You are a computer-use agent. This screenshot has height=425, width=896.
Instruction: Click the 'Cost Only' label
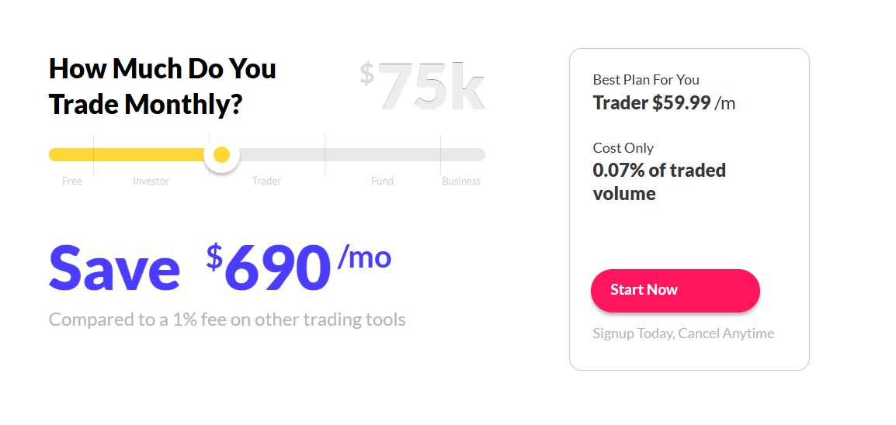[x=623, y=147]
